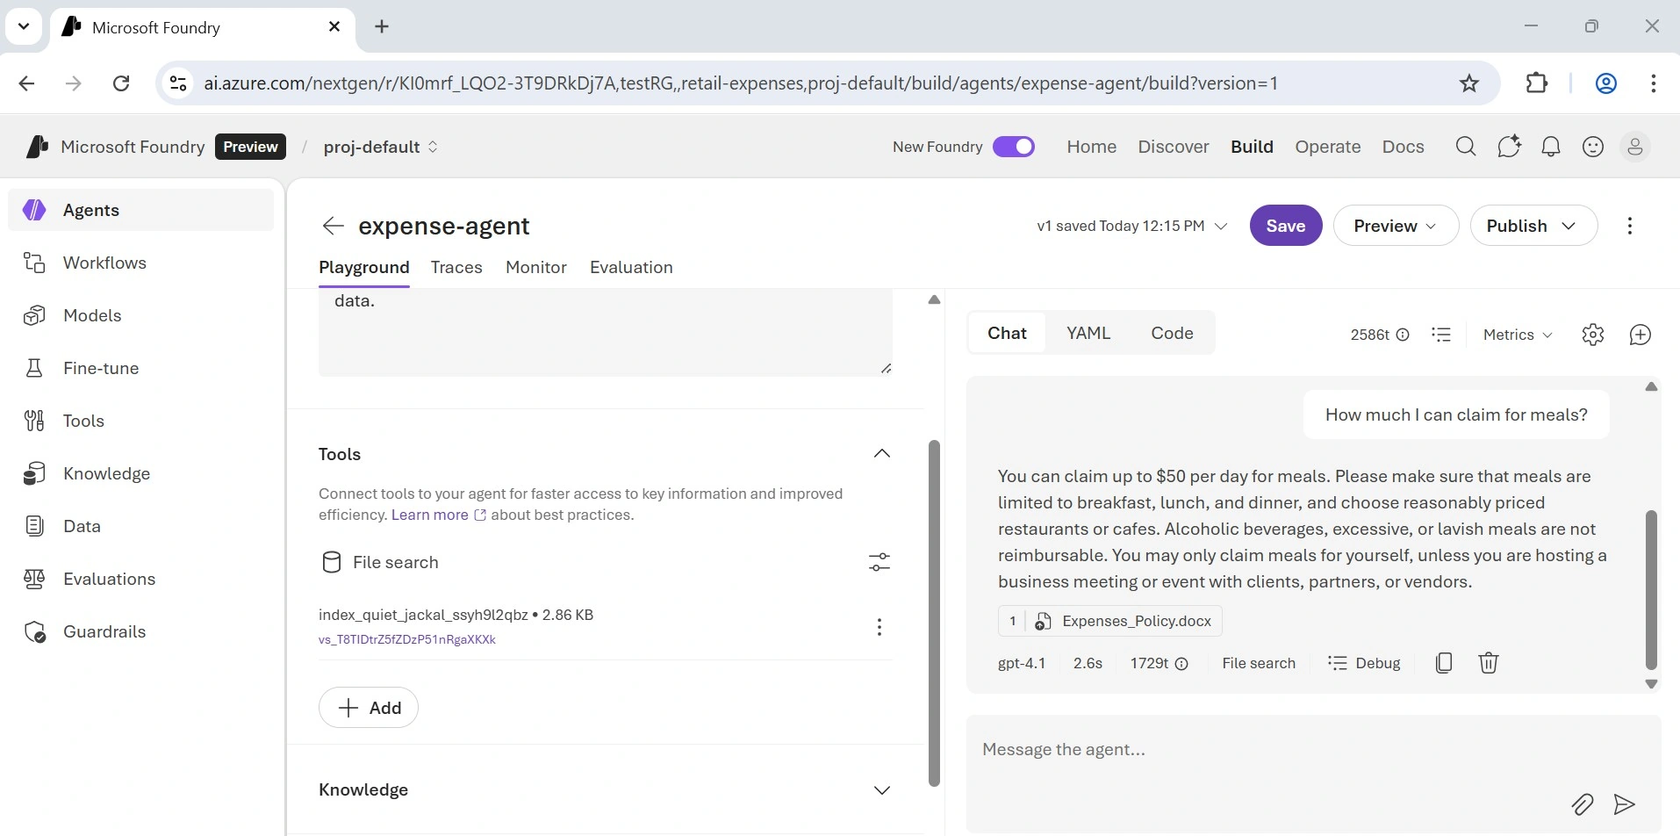Select the Chat tab

(x=1007, y=333)
